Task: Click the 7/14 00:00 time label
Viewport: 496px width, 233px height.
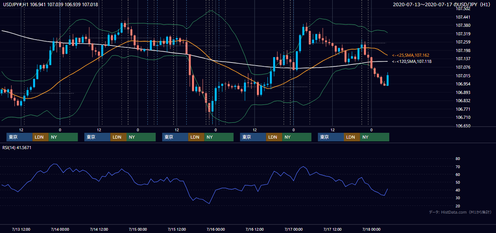Action: [60, 229]
